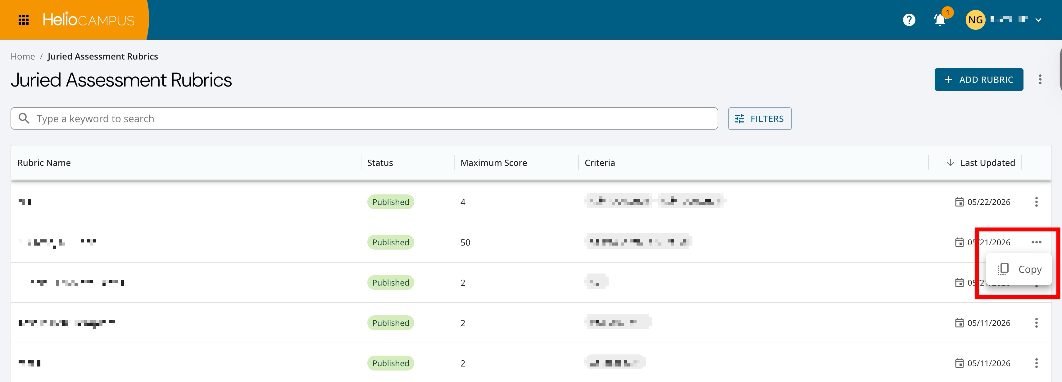1062x382 pixels.
Task: Click the ADD RUBRIC button
Action: click(979, 79)
